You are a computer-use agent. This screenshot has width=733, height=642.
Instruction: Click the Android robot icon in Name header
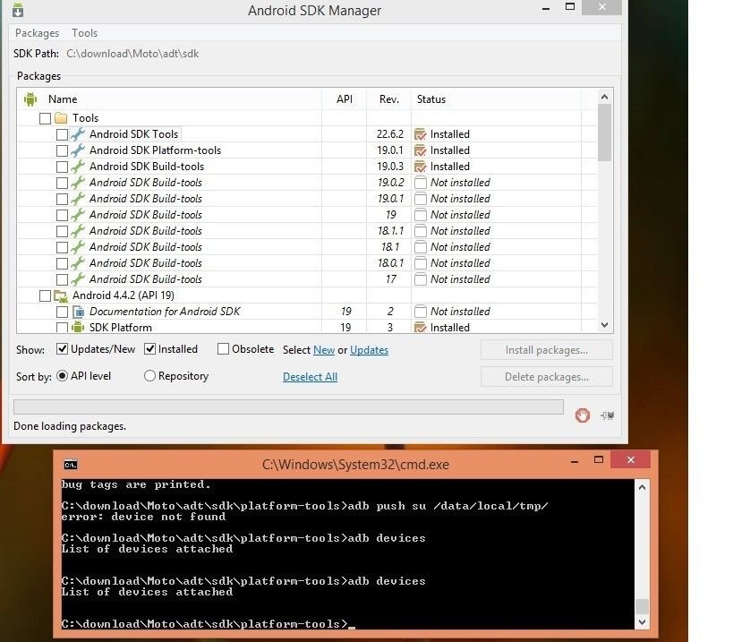[x=30, y=99]
